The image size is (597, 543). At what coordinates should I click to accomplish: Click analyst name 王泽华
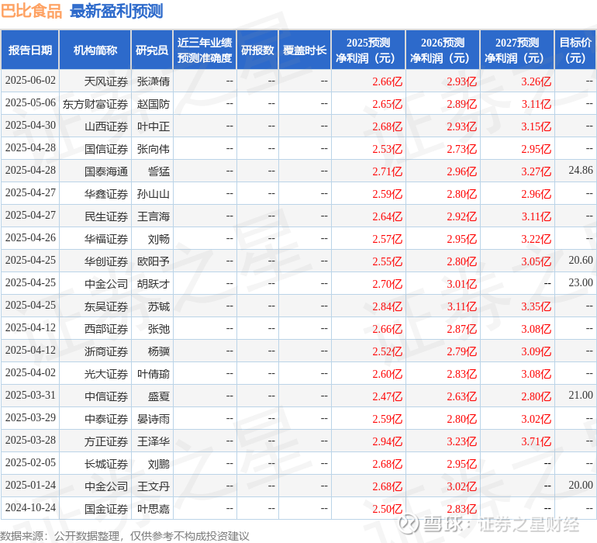pyautogui.click(x=153, y=441)
